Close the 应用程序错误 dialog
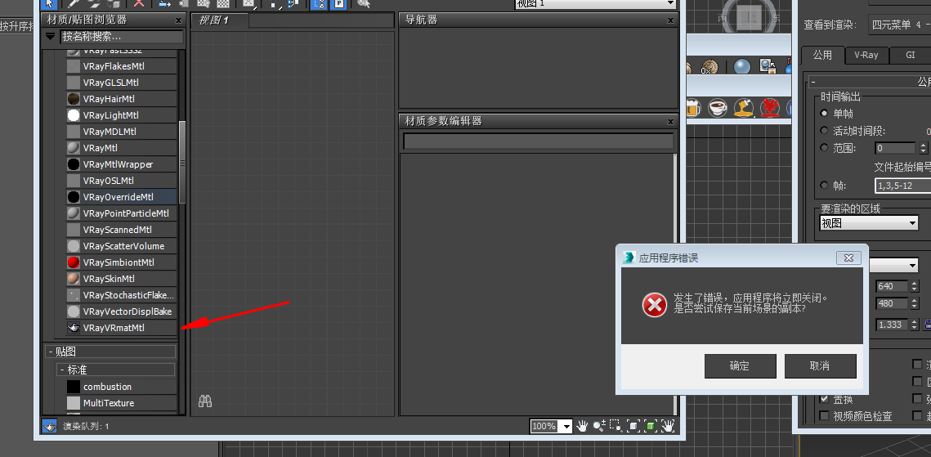 click(849, 258)
